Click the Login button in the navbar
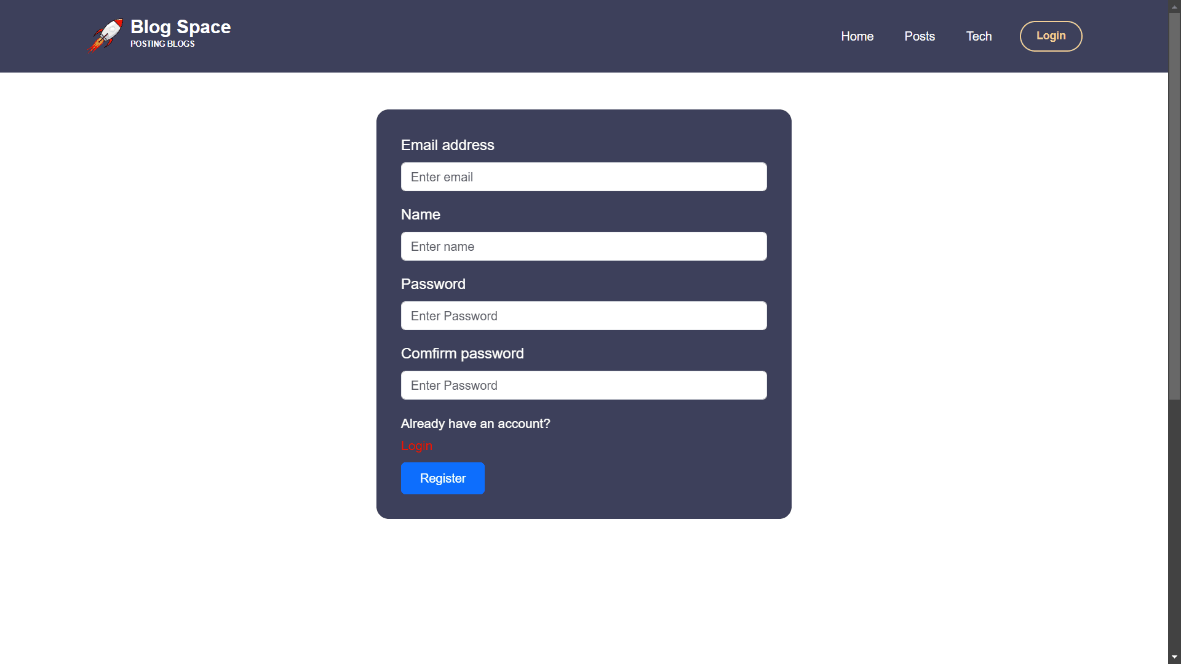This screenshot has width=1181, height=664. (1051, 36)
